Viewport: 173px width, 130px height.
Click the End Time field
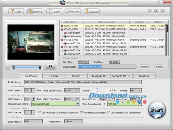click(x=115, y=62)
